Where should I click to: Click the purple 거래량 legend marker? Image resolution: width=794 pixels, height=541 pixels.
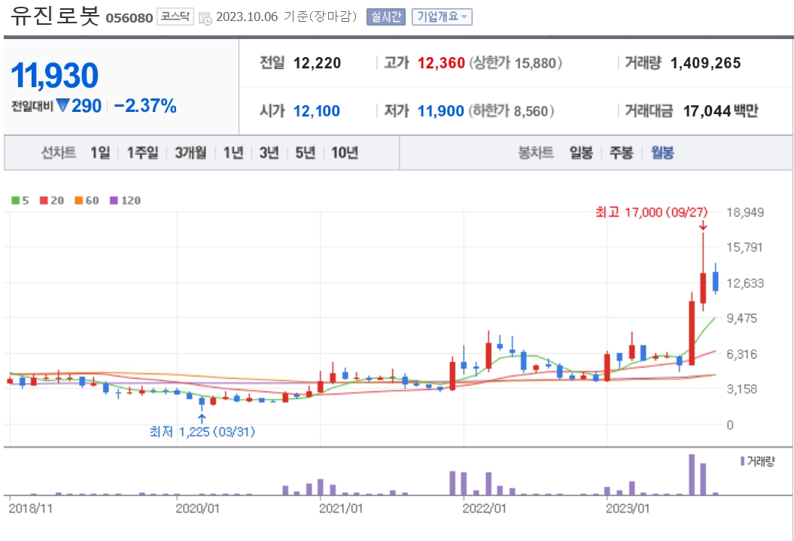742,461
